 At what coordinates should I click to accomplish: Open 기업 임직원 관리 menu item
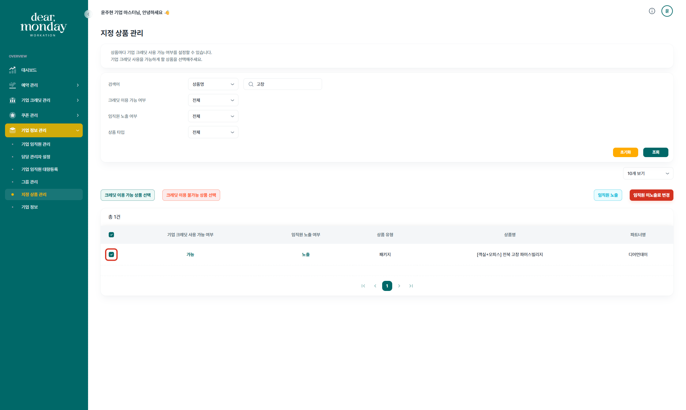pyautogui.click(x=36, y=144)
